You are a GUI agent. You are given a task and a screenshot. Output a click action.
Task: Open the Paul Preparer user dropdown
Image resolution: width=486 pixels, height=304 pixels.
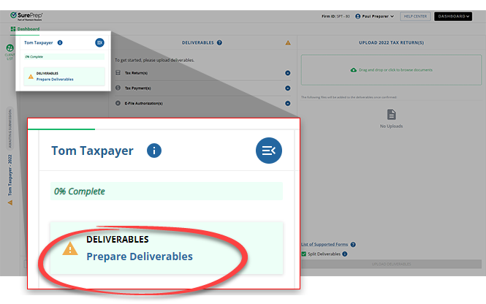pos(375,16)
